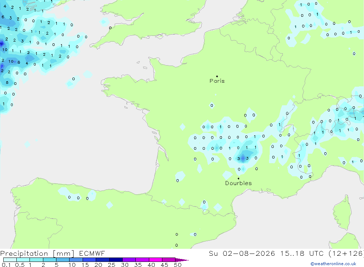Select the Dourbies city label
The width and height of the screenshot is (364, 267).
238,183
